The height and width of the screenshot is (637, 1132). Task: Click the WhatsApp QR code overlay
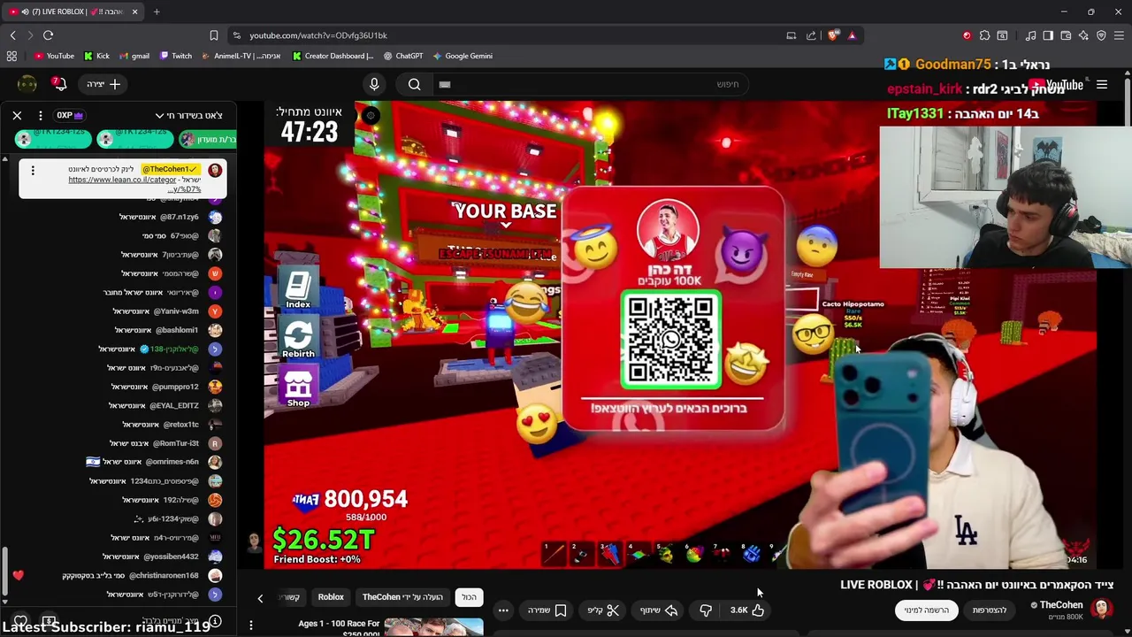(670, 339)
